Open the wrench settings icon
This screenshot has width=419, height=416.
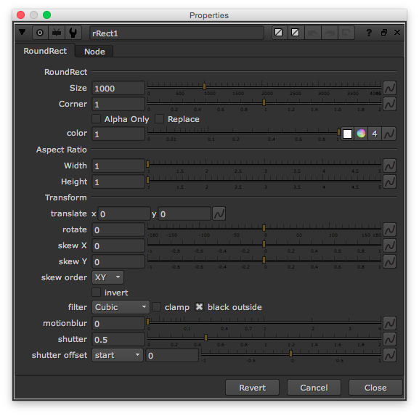(73, 33)
